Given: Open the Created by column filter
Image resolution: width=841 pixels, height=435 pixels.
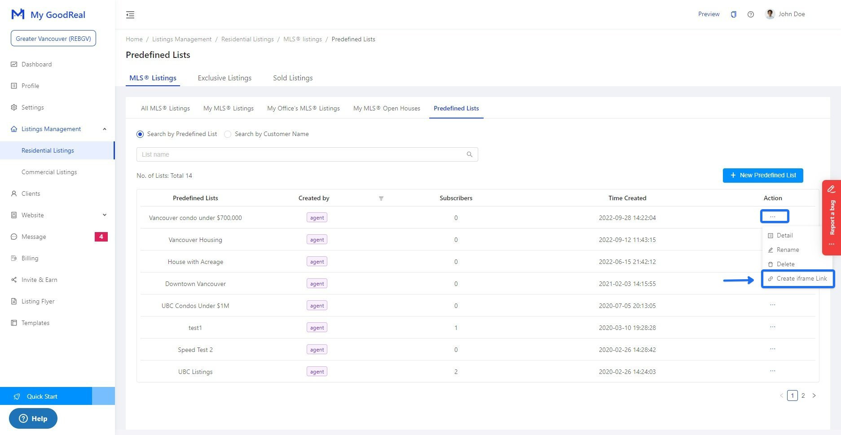Looking at the screenshot, I should tap(381, 198).
